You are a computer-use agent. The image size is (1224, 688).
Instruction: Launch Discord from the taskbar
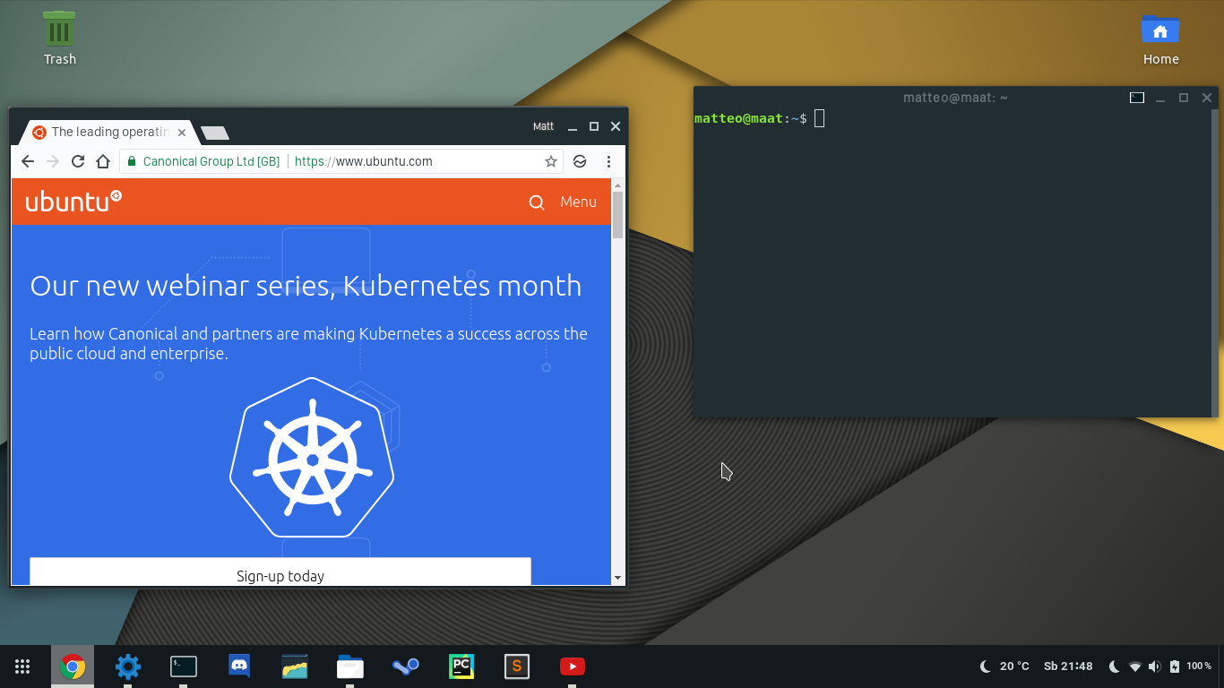pyautogui.click(x=239, y=666)
